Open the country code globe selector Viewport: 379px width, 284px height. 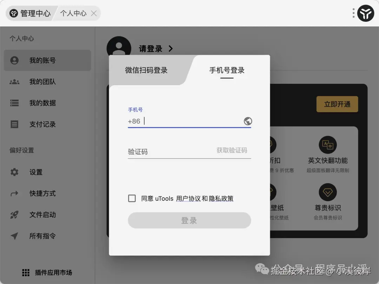[248, 121]
